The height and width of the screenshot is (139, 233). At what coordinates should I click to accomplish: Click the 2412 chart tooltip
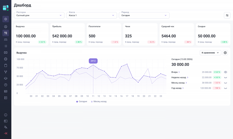tap(93, 61)
